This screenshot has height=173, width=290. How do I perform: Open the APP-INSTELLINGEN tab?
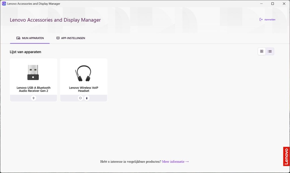coord(71,38)
